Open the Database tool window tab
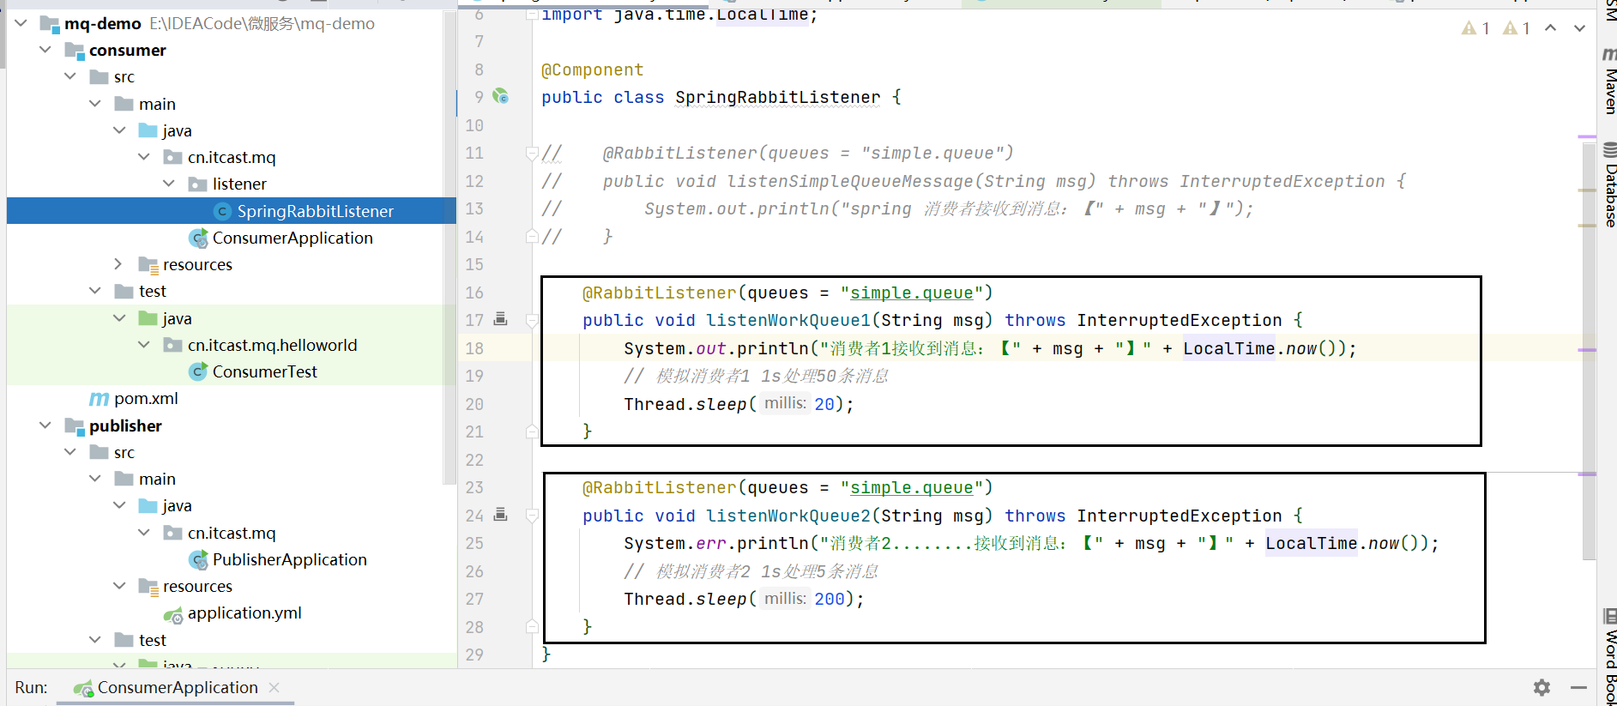Viewport: 1617px width, 706px height. tap(1609, 185)
